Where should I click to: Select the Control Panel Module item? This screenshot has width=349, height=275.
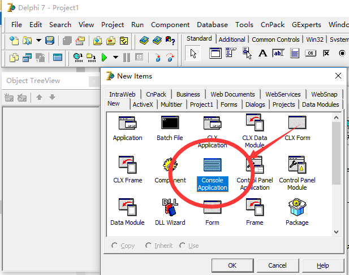coord(297,173)
